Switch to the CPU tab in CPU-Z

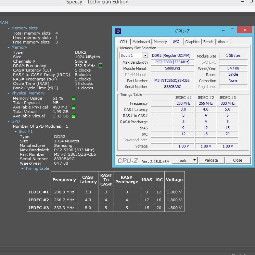(x=123, y=42)
